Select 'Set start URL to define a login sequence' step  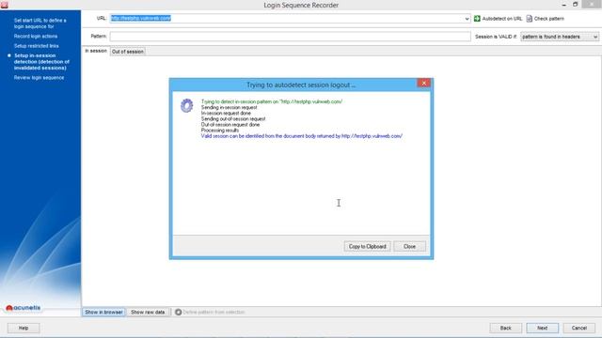pos(40,23)
